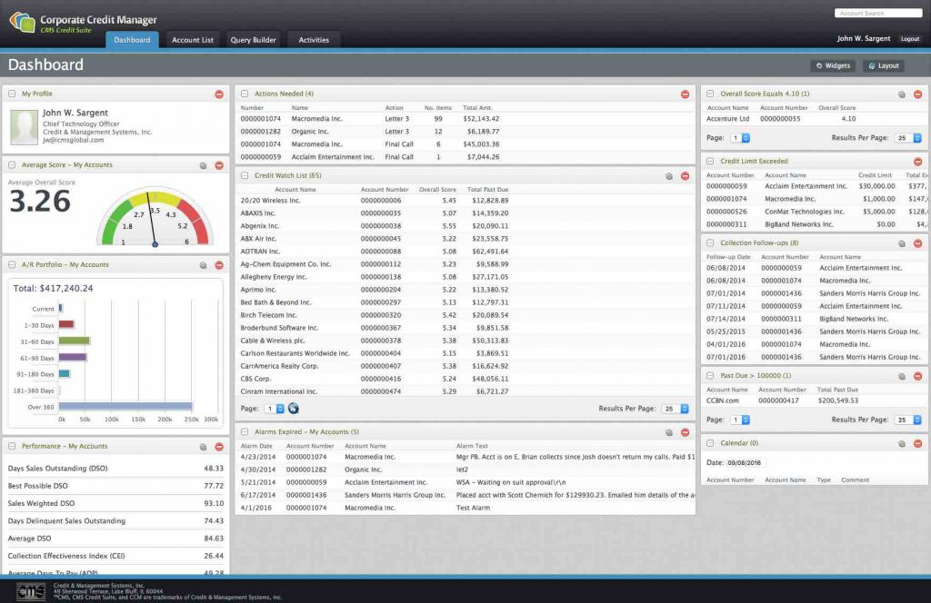Open Credit Watch List results per page dropdown

coord(676,409)
